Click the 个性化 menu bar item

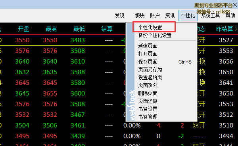coord(188,15)
